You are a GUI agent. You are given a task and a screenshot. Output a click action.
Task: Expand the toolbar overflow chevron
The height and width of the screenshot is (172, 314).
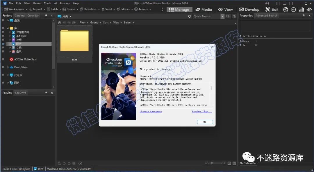tap(163, 9)
